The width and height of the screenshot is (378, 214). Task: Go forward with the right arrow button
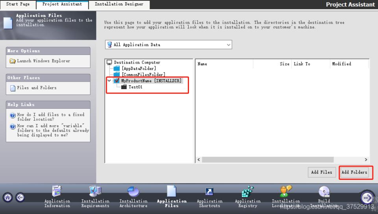(367, 198)
